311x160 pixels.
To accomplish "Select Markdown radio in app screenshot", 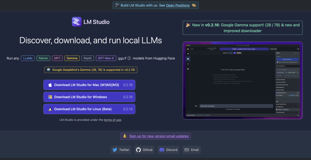I will 283,109.
